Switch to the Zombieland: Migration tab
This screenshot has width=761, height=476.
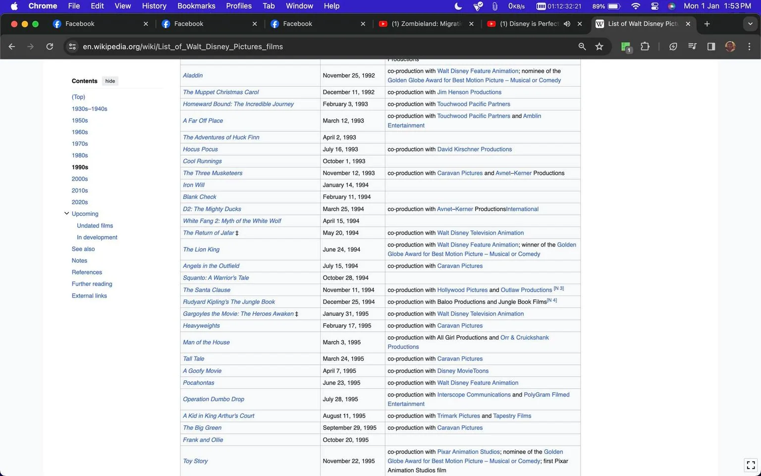pos(426,23)
